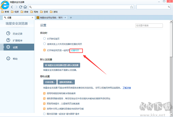The image size is (173, 117).
Task: Click 瑞星安全浏览器目前不是默认浏览器 text
Action: tap(60, 70)
